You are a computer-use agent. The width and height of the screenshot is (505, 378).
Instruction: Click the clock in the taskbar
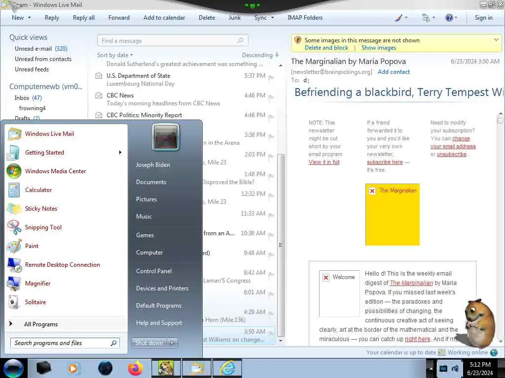point(480,369)
